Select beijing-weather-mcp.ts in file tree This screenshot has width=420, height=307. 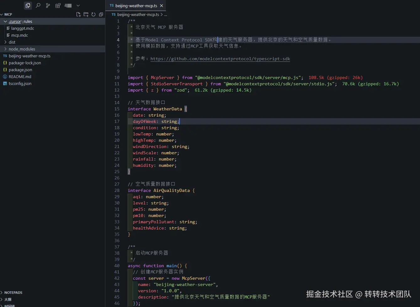click(x=29, y=56)
